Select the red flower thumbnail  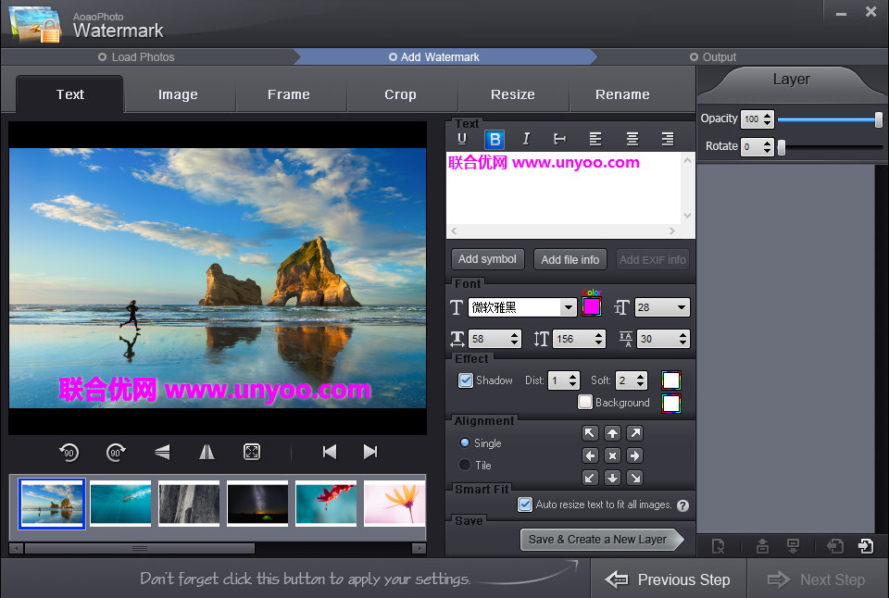(325, 504)
